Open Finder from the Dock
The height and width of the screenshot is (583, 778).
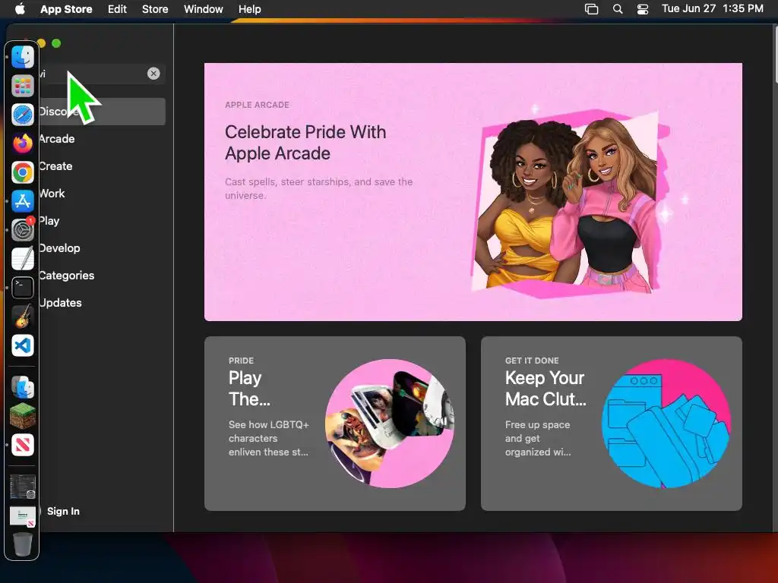click(x=22, y=56)
